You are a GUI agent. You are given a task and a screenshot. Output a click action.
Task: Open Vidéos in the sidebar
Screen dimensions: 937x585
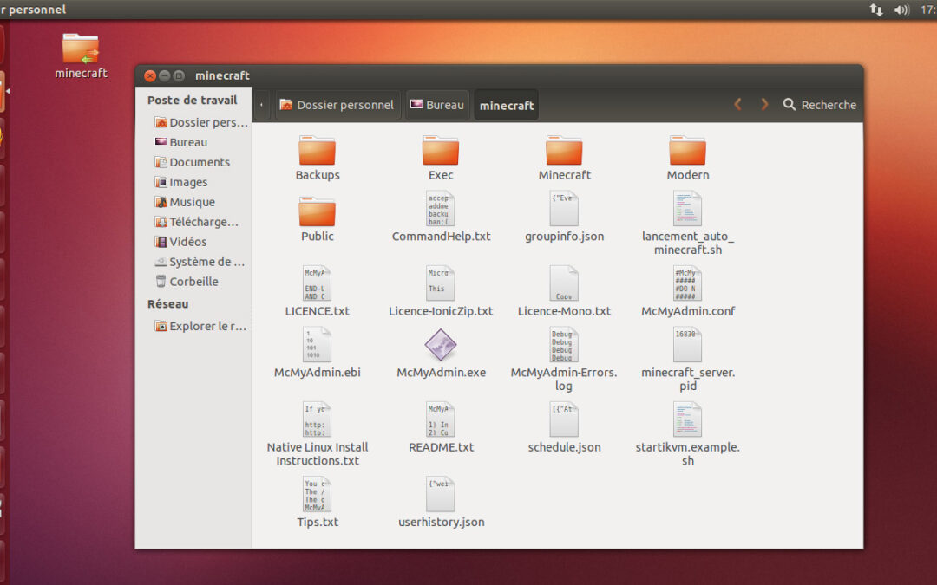[180, 242]
